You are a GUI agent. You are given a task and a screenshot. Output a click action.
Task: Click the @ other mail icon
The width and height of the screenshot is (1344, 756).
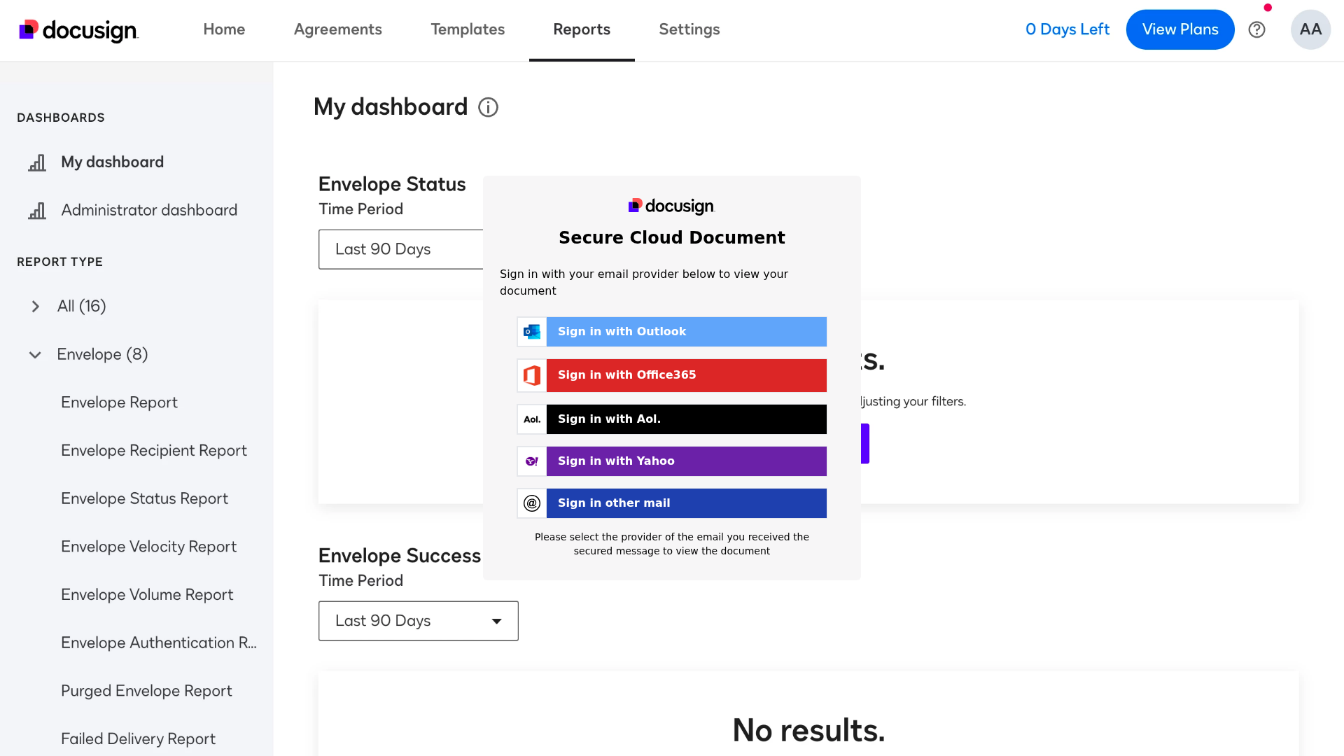coord(532,503)
